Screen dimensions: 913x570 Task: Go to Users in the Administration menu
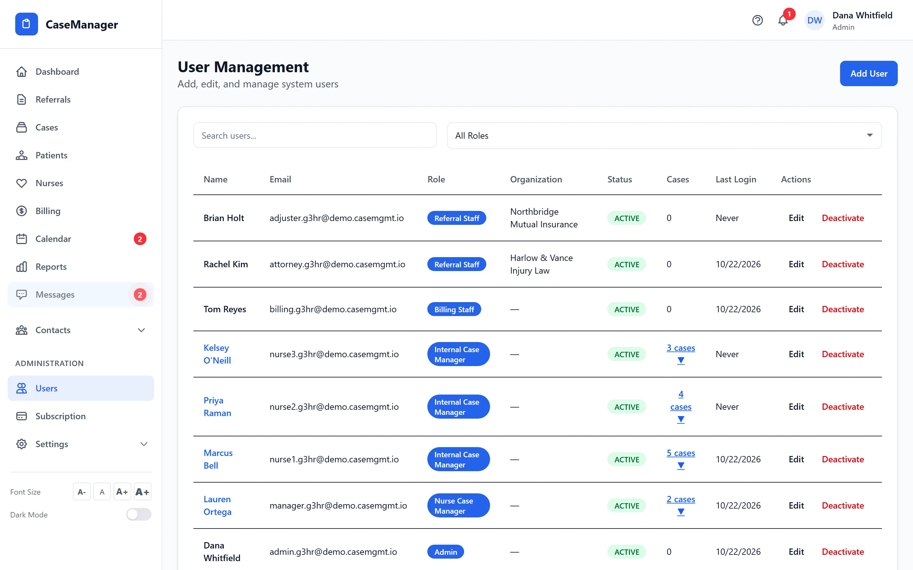(x=81, y=388)
